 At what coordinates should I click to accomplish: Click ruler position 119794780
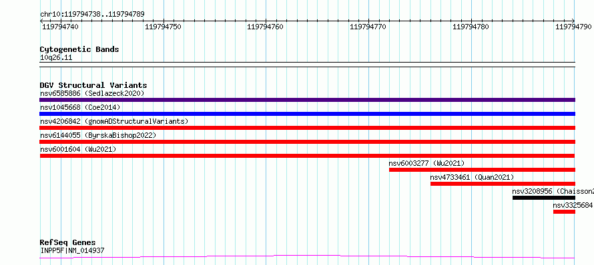(471, 27)
